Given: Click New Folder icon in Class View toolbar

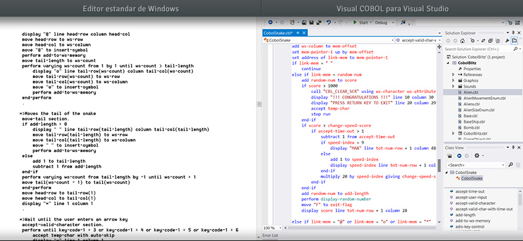Looking at the screenshot, I should tap(449, 156).
